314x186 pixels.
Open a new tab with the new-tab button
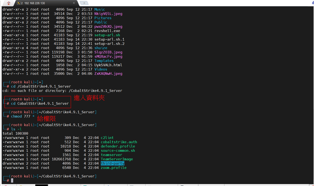point(84,3)
